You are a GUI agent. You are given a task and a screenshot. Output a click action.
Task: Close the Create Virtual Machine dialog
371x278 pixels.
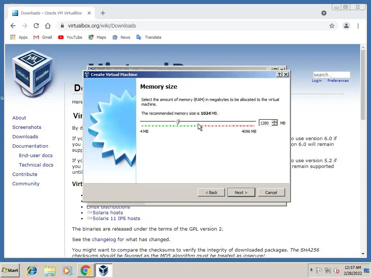[286, 75]
